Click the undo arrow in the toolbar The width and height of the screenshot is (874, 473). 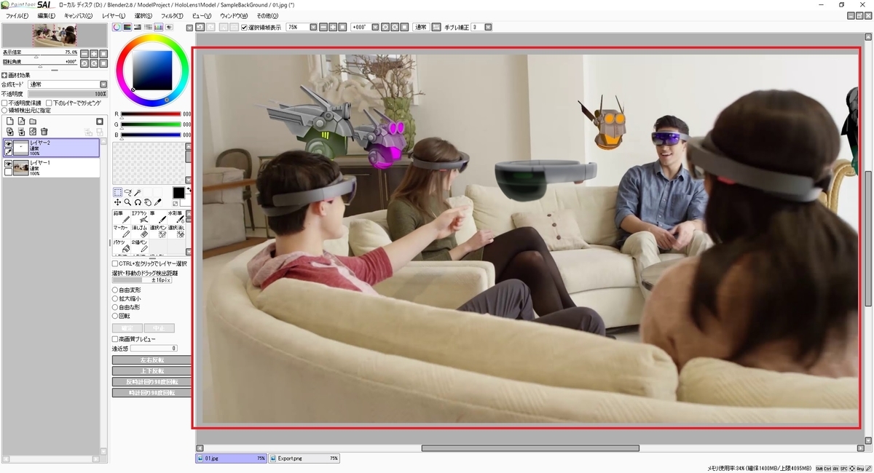(200, 27)
